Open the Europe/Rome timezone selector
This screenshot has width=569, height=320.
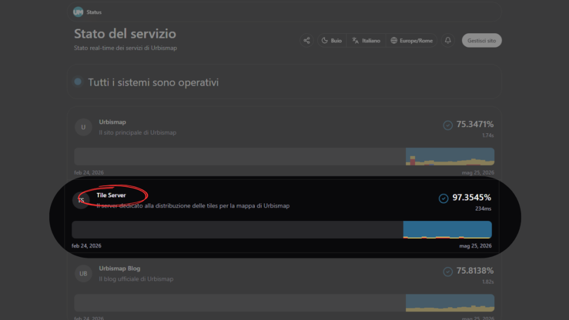pyautogui.click(x=412, y=41)
